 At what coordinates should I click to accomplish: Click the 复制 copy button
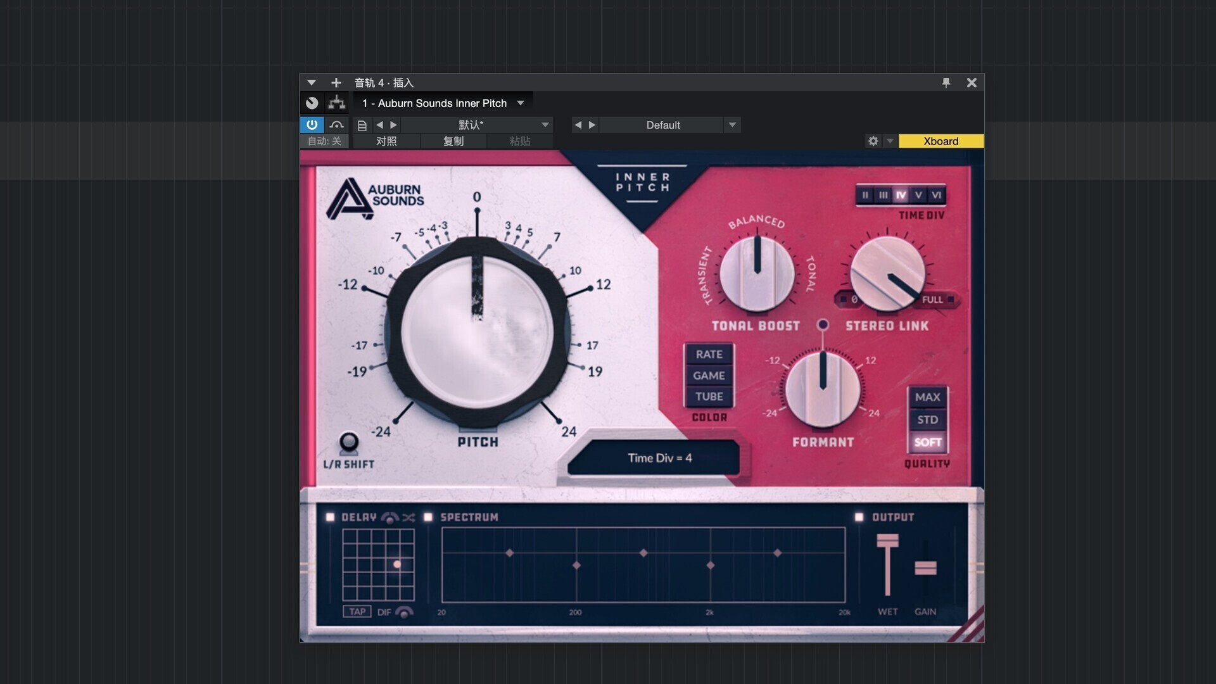453,141
